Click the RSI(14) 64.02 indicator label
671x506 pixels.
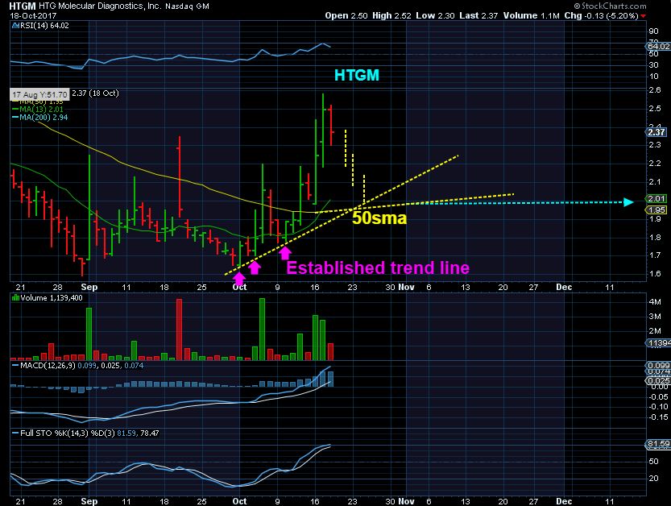pos(44,25)
